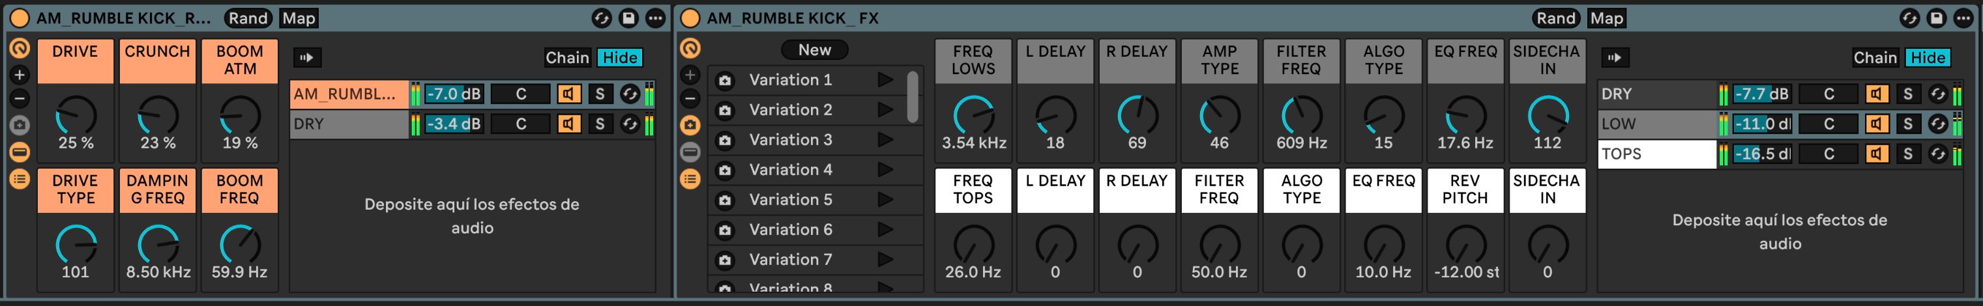Select Variation 7 in variations list
Image resolution: width=1983 pixels, height=306 pixels.
[x=791, y=260]
